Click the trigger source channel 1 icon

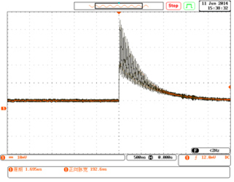tap(187, 158)
